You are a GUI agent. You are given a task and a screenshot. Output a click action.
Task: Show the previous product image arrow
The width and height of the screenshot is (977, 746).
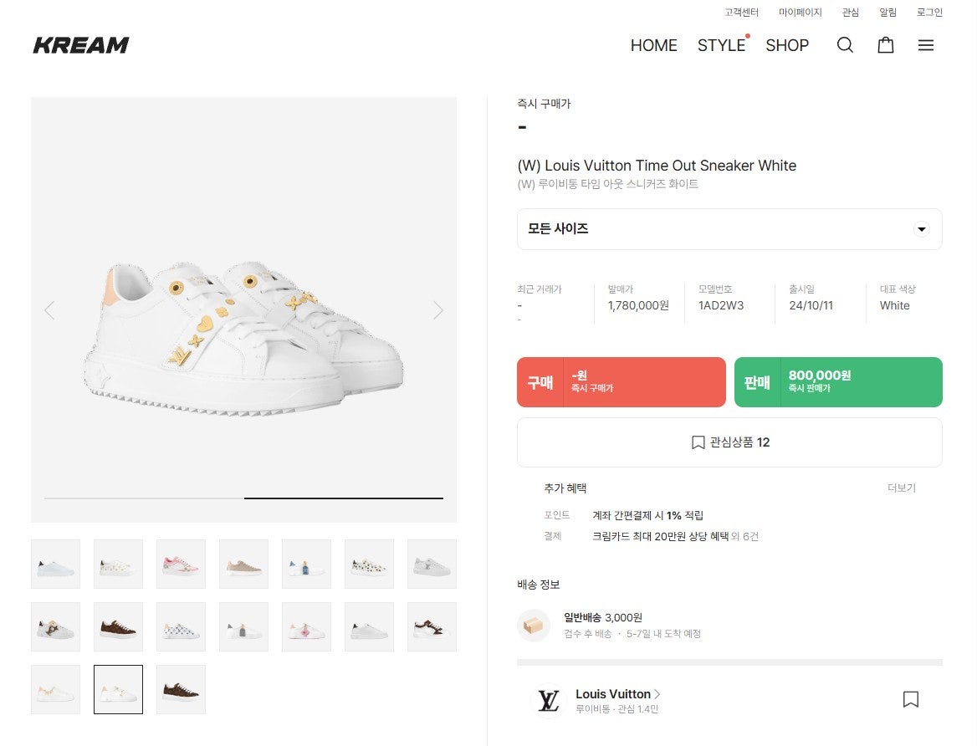49,310
